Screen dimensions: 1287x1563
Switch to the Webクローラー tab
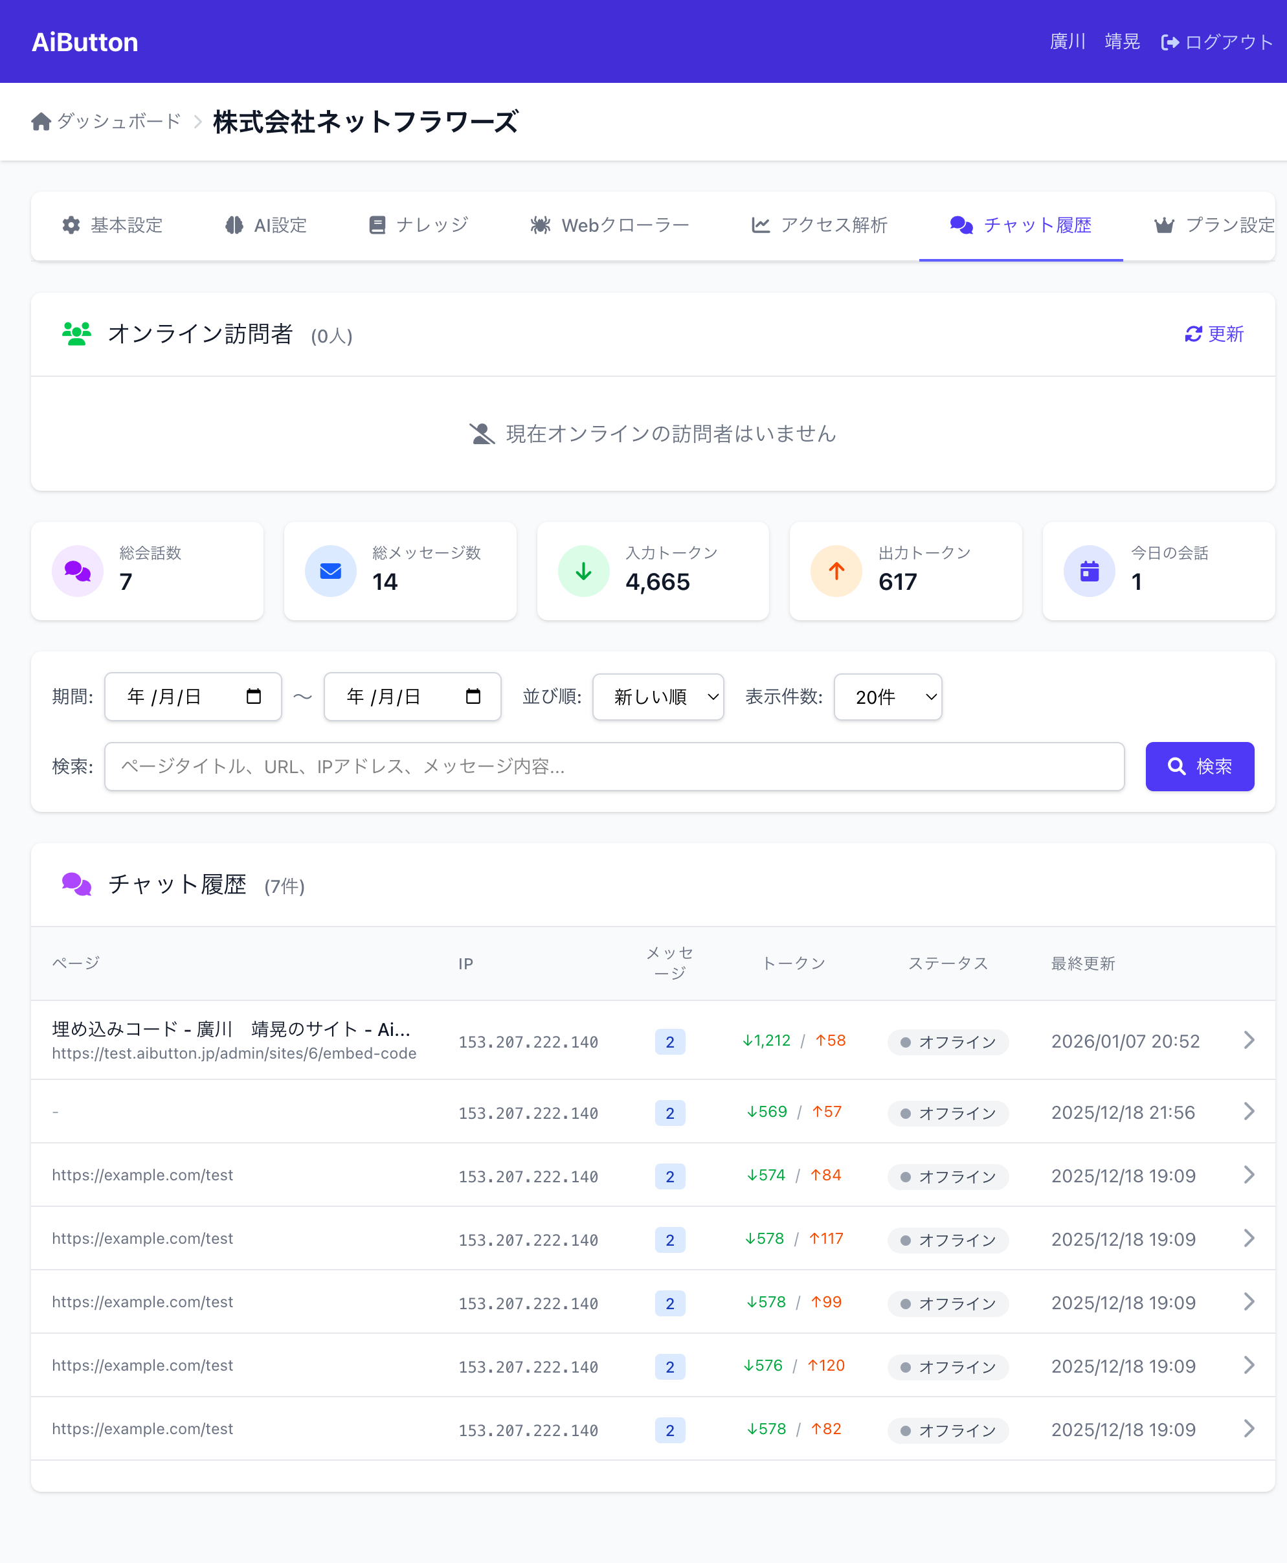[610, 225]
